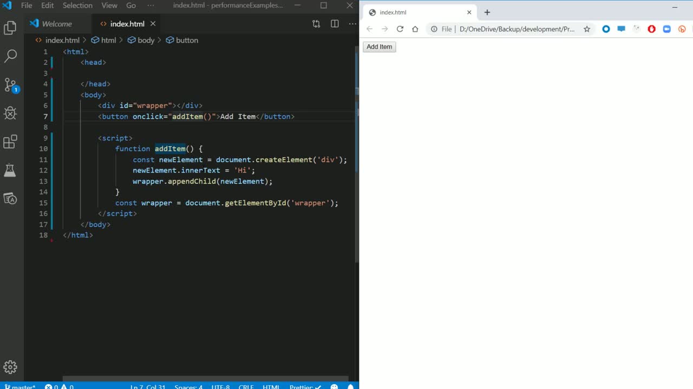Screen dimensions: 693x389
Task: Close the index.html editor tab
Action: point(153,24)
